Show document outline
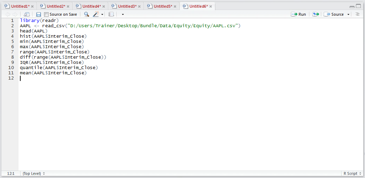365x178 pixels. click(x=357, y=14)
